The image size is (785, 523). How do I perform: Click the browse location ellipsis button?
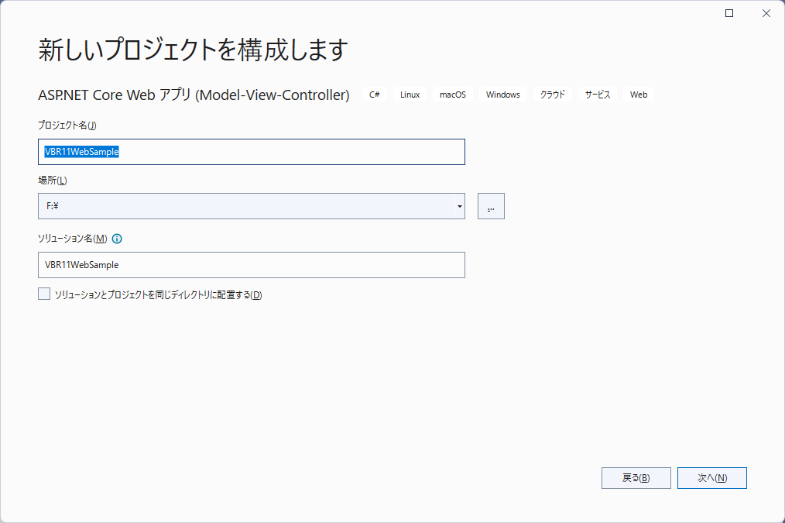[491, 206]
